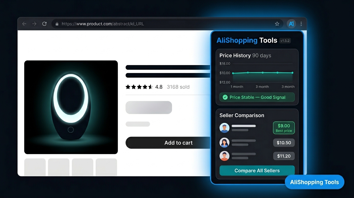Open the browser three-dot menu
Image resolution: width=354 pixels, height=198 pixels.
click(x=301, y=24)
